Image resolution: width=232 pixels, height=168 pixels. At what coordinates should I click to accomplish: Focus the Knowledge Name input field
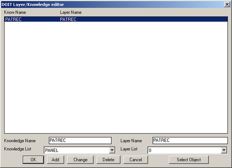(x=80, y=140)
